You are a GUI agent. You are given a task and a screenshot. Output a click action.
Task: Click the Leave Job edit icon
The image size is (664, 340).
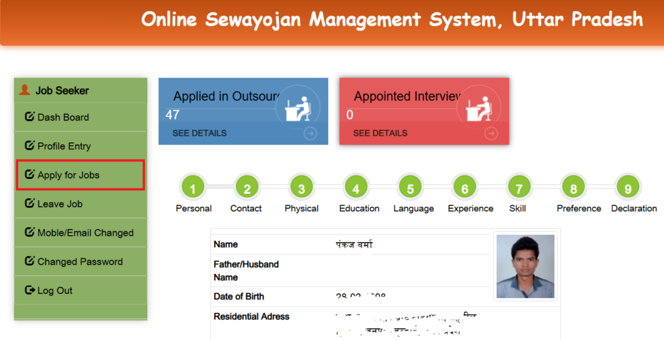pos(29,203)
